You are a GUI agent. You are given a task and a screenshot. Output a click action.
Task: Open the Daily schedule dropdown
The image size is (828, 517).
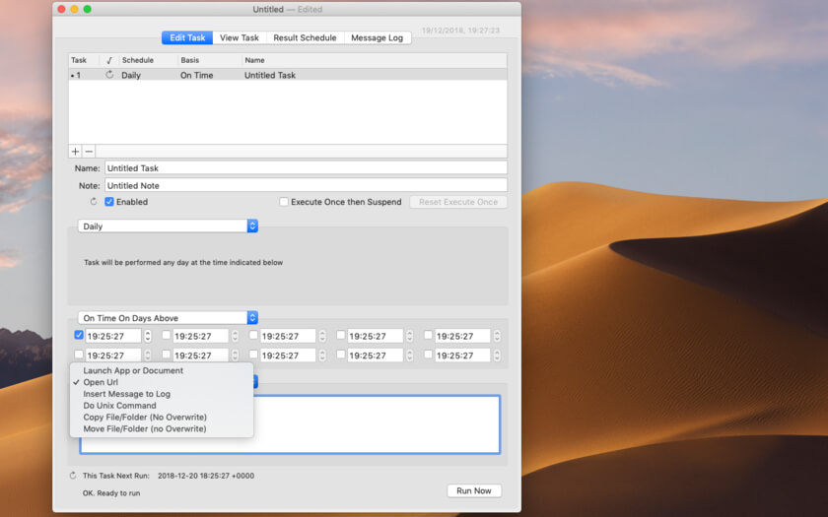(168, 226)
